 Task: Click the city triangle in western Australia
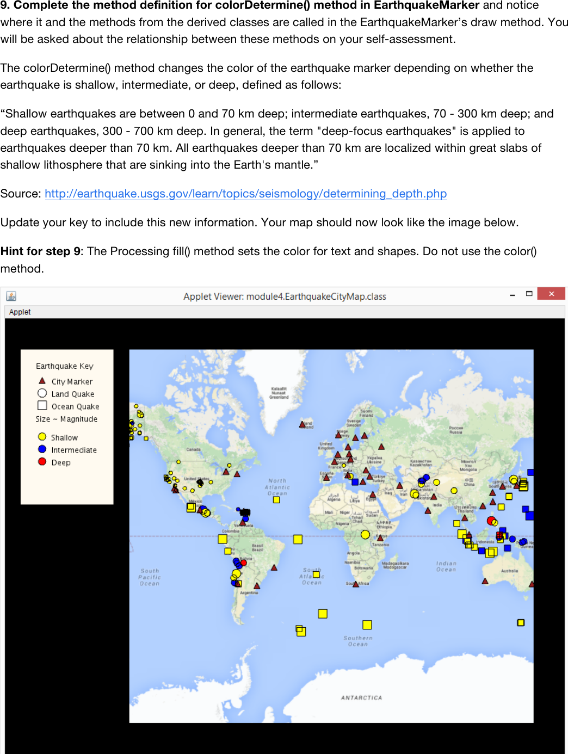tap(485, 581)
